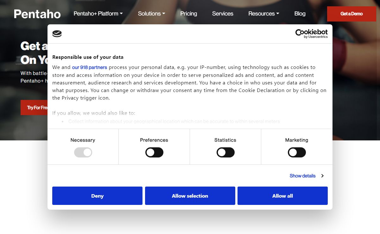Click the oval cookie icon in dialog header
Screen dimensions: 380x234
pos(57,34)
